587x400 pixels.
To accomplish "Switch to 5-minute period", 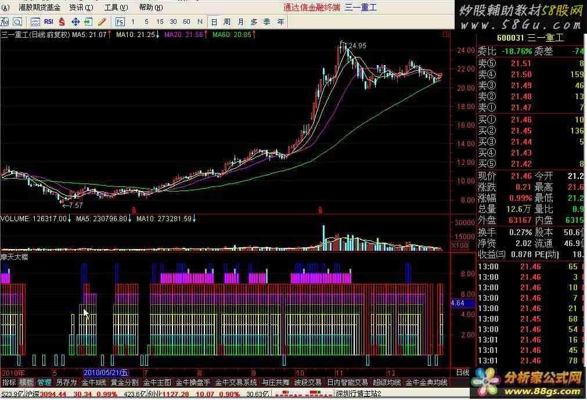I will 146,22.
